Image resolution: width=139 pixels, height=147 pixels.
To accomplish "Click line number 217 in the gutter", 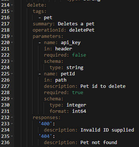I will (5, 24).
